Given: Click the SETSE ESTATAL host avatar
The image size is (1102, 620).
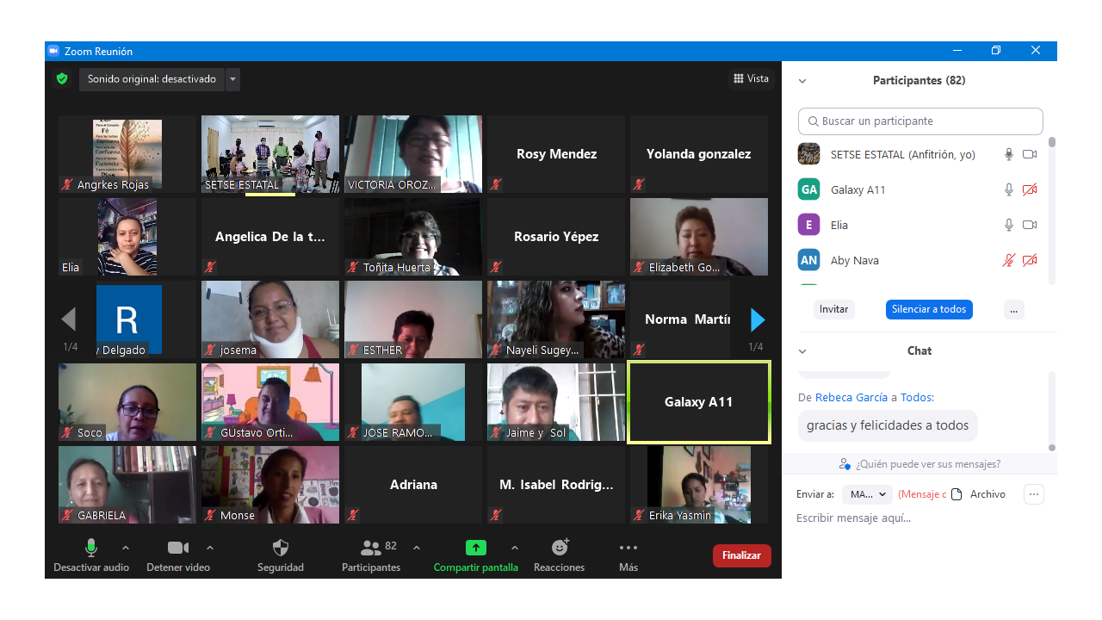Looking at the screenshot, I should tap(808, 154).
